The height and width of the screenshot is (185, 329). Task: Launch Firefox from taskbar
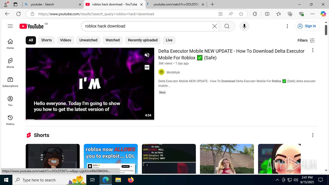131,180
